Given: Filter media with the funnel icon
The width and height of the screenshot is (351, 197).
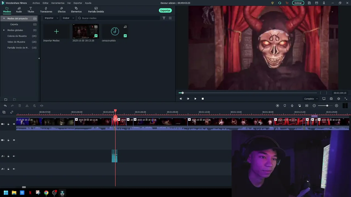Looking at the screenshot, I should (x=164, y=18).
